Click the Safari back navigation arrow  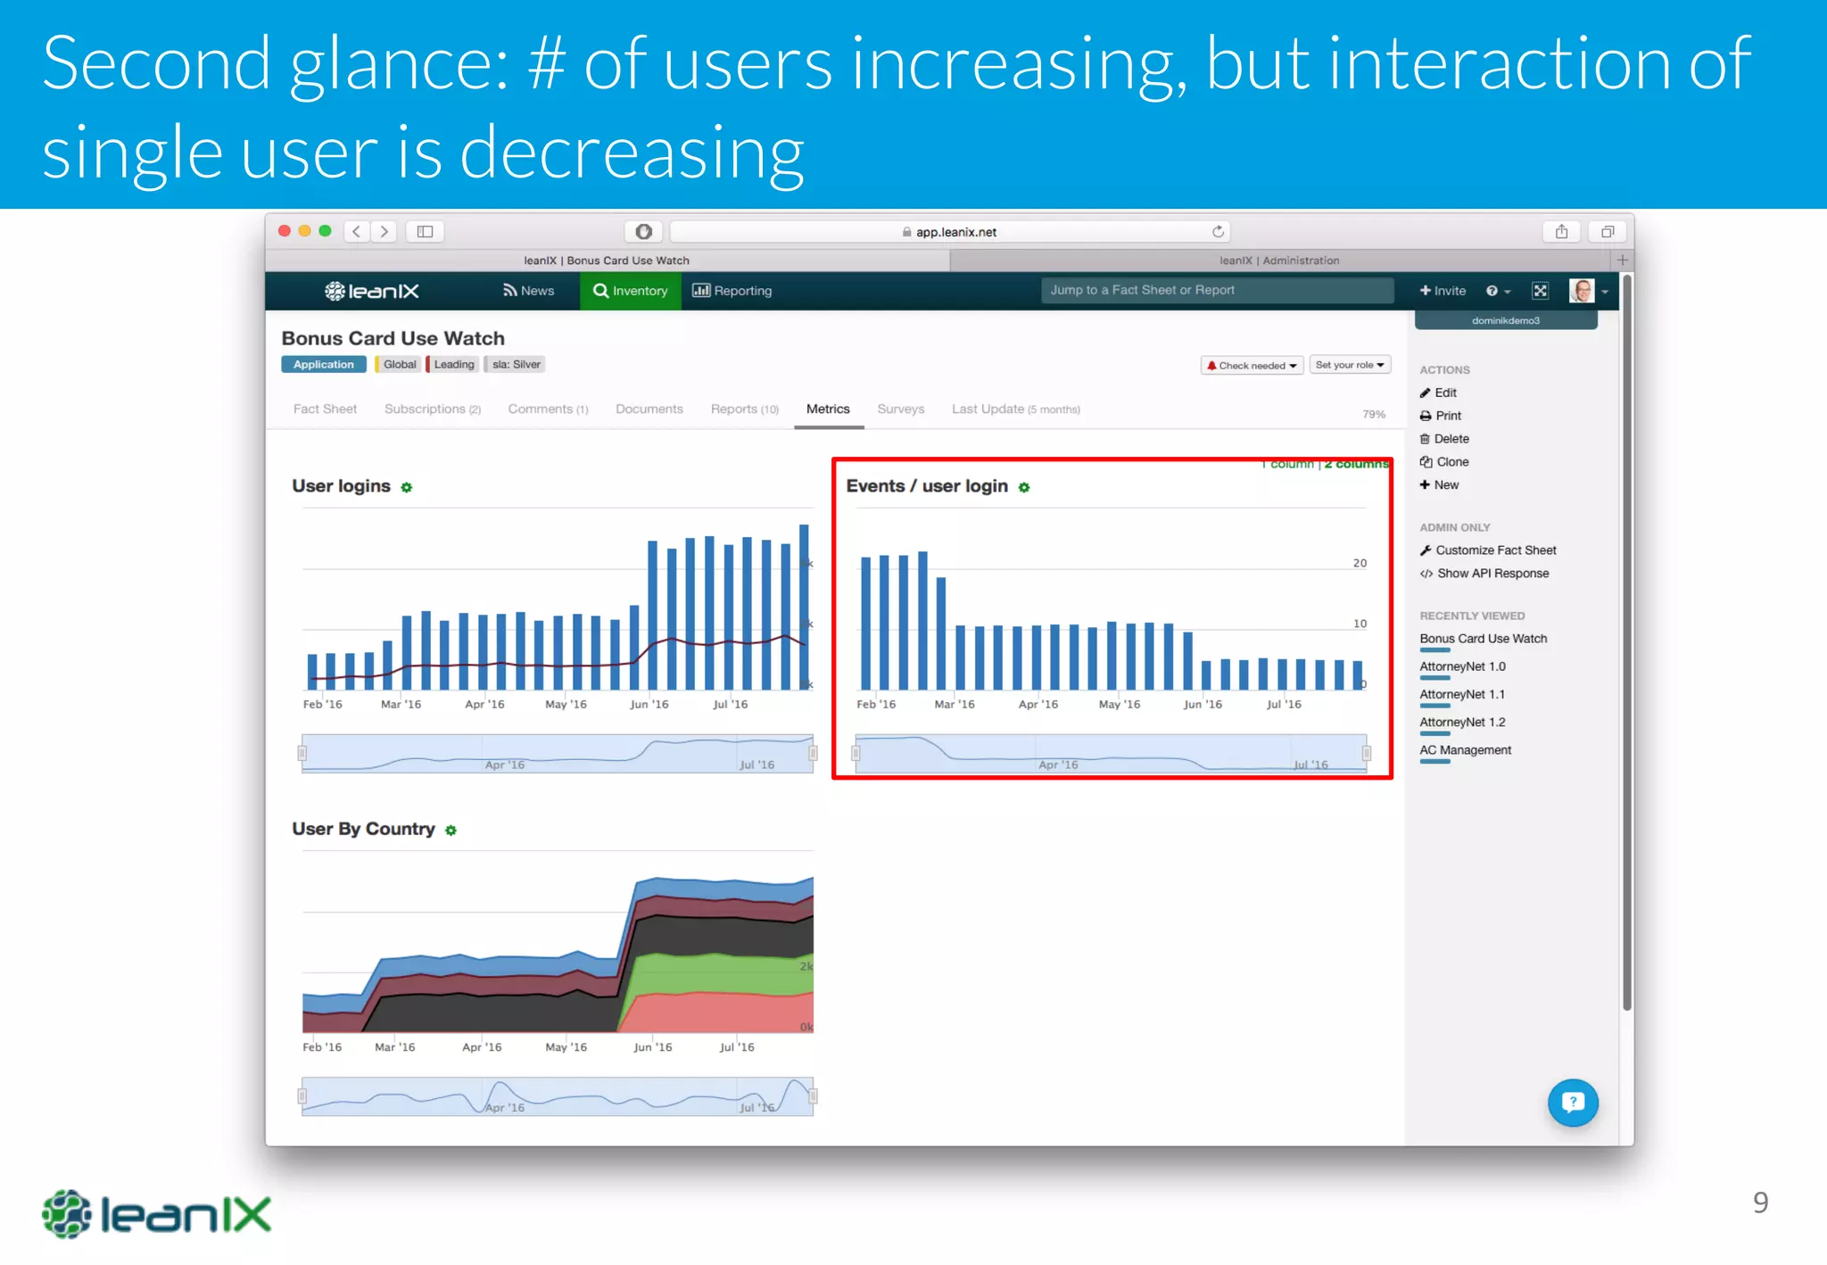click(357, 231)
